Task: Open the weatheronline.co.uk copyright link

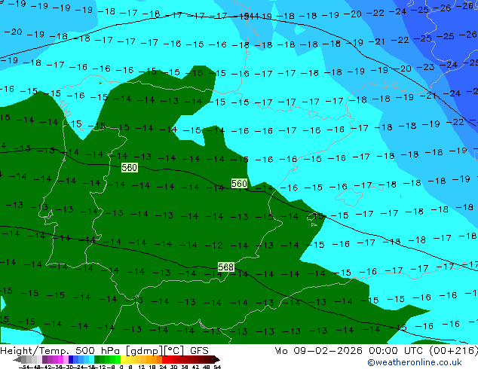Action: tap(414, 362)
